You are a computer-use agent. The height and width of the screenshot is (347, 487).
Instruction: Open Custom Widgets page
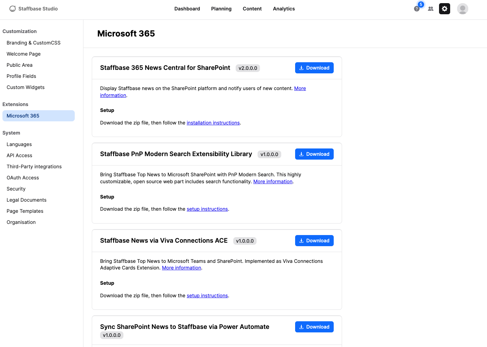(39, 87)
